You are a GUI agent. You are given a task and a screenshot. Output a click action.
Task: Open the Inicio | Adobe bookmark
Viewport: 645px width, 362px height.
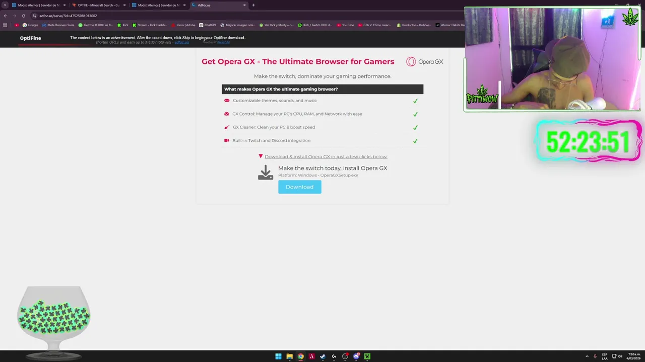(x=183, y=25)
